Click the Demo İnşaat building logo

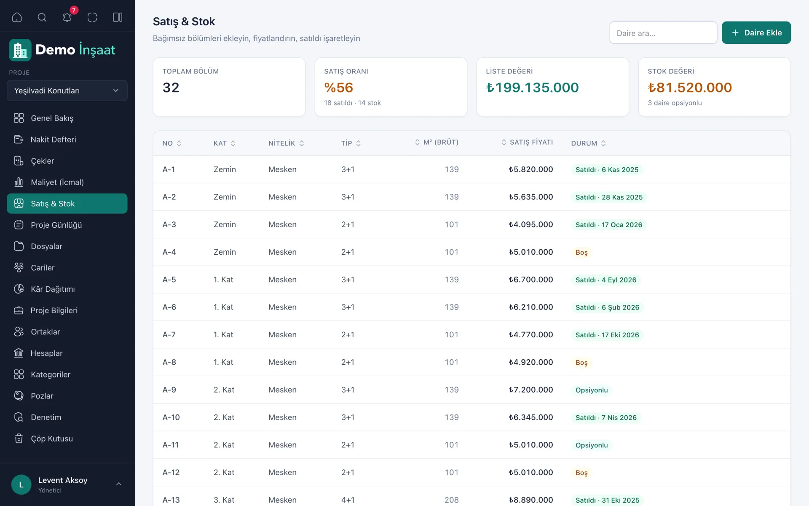pos(20,50)
